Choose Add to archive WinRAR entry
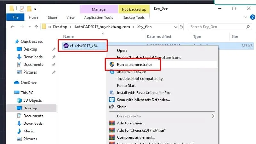This screenshot has width=256, height=144. pos(131,123)
